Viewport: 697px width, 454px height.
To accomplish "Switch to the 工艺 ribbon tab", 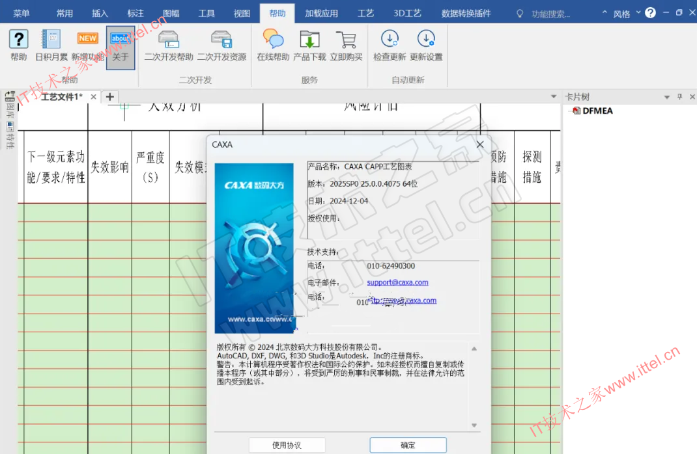I will [366, 13].
